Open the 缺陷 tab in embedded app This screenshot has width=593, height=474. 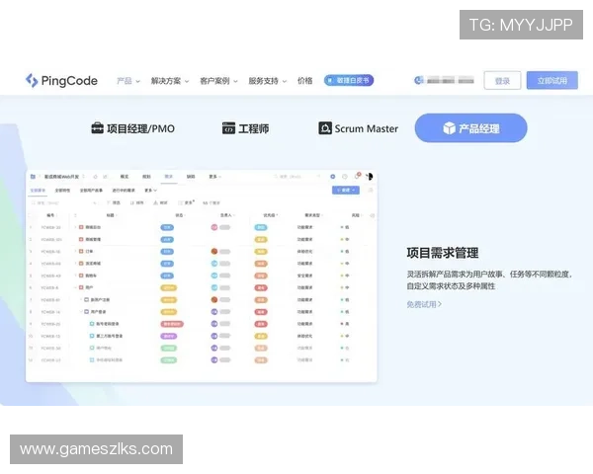click(191, 177)
